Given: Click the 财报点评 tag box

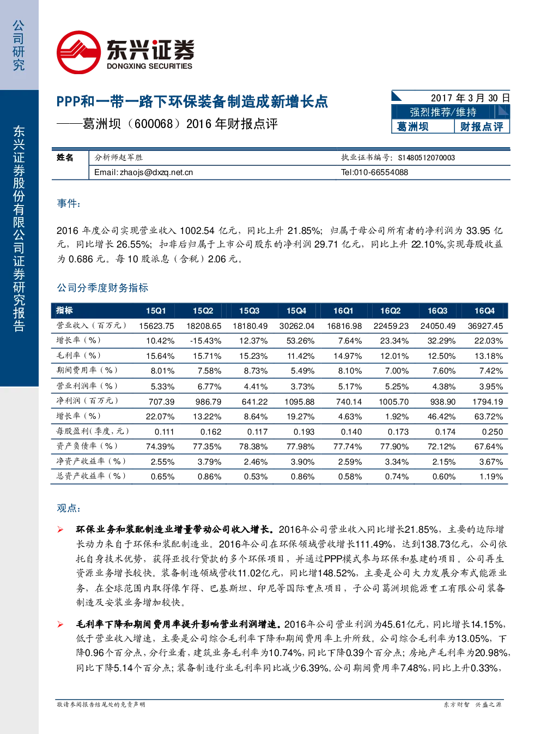Looking at the screenshot, I should coord(482,127).
